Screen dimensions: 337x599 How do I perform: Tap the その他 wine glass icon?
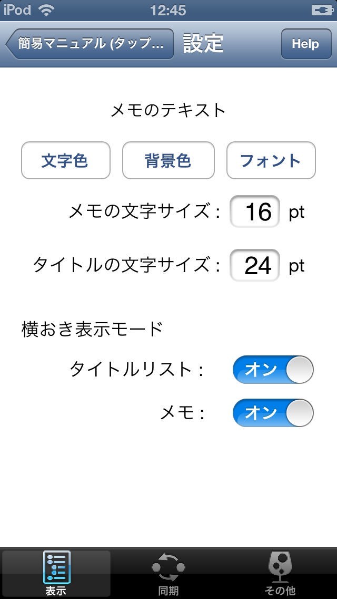click(280, 567)
